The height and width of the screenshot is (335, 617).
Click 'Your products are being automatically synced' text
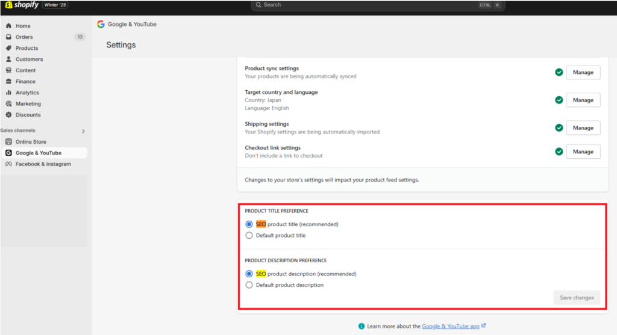301,76
